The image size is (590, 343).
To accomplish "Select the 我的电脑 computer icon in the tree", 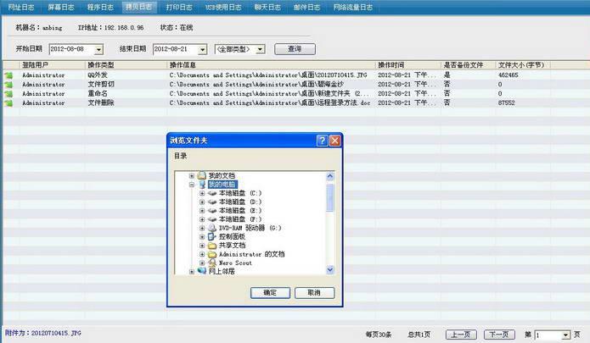I will (x=202, y=184).
